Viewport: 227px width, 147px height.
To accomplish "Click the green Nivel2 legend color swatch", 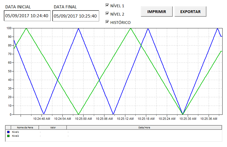I will click(x=8, y=136).
